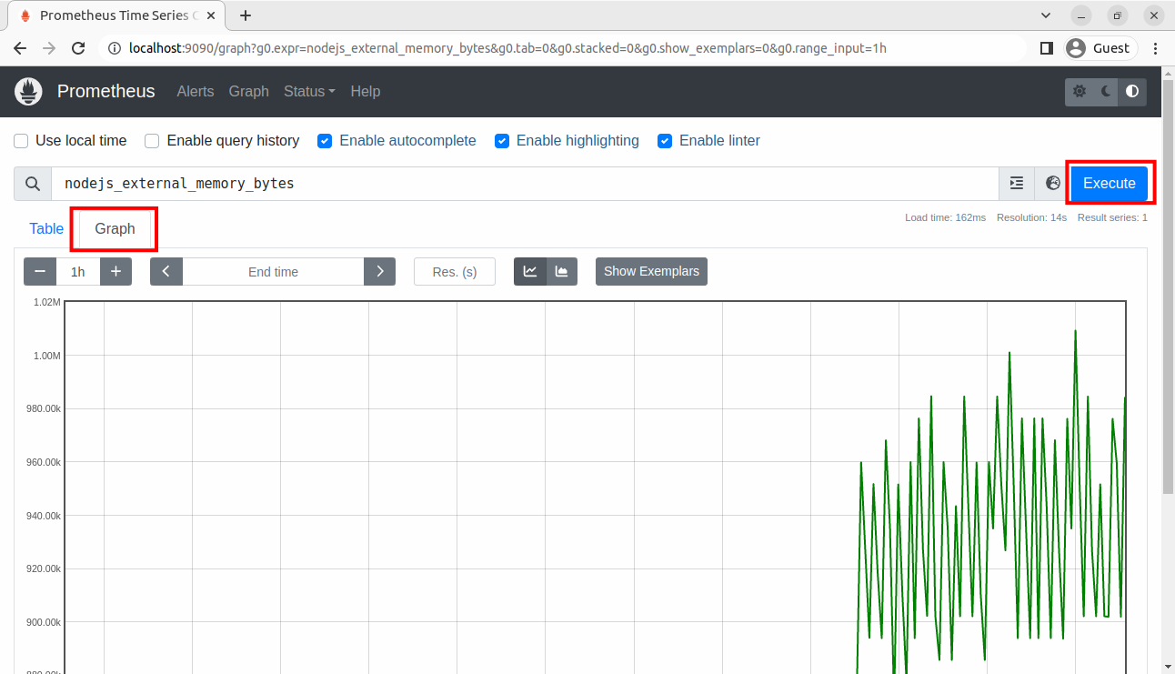This screenshot has width=1175, height=674.
Task: Disable Enable linter checkbox
Action: pyautogui.click(x=665, y=141)
